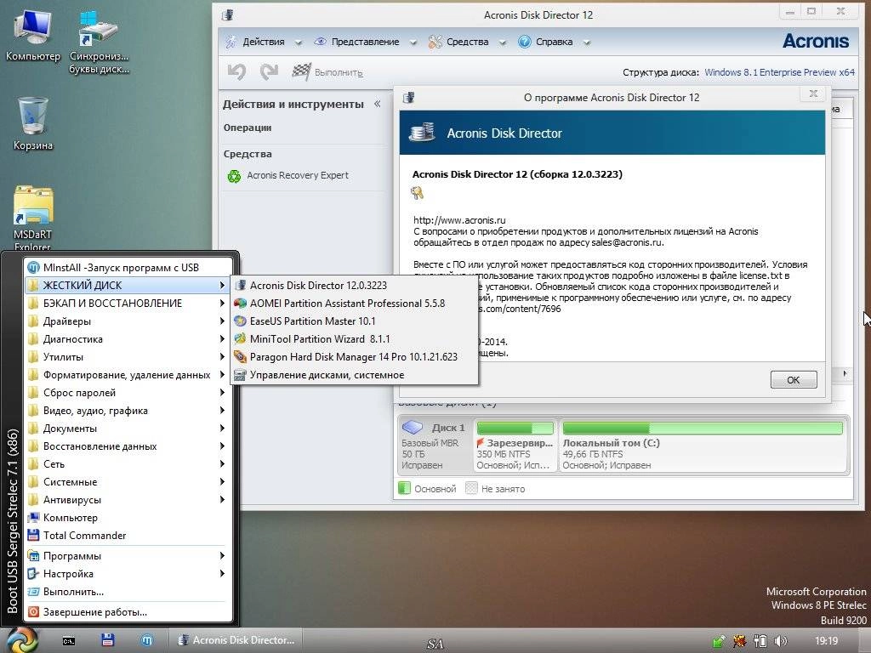The width and height of the screenshot is (871, 653).
Task: Expand БЭКАП И ВОССТАНОВЛЕНИЕ submenu
Action: (x=128, y=304)
